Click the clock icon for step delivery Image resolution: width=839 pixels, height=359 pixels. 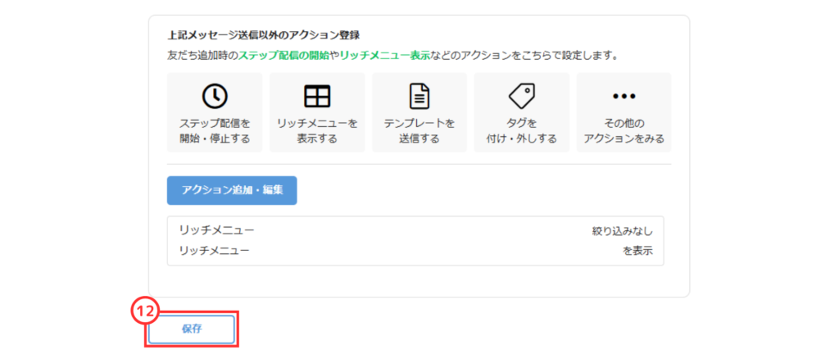215,96
